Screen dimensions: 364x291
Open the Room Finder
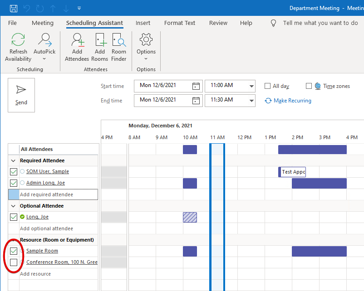(119, 40)
